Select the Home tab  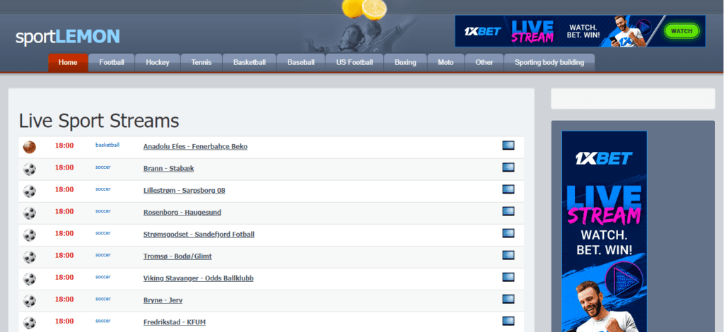point(68,63)
